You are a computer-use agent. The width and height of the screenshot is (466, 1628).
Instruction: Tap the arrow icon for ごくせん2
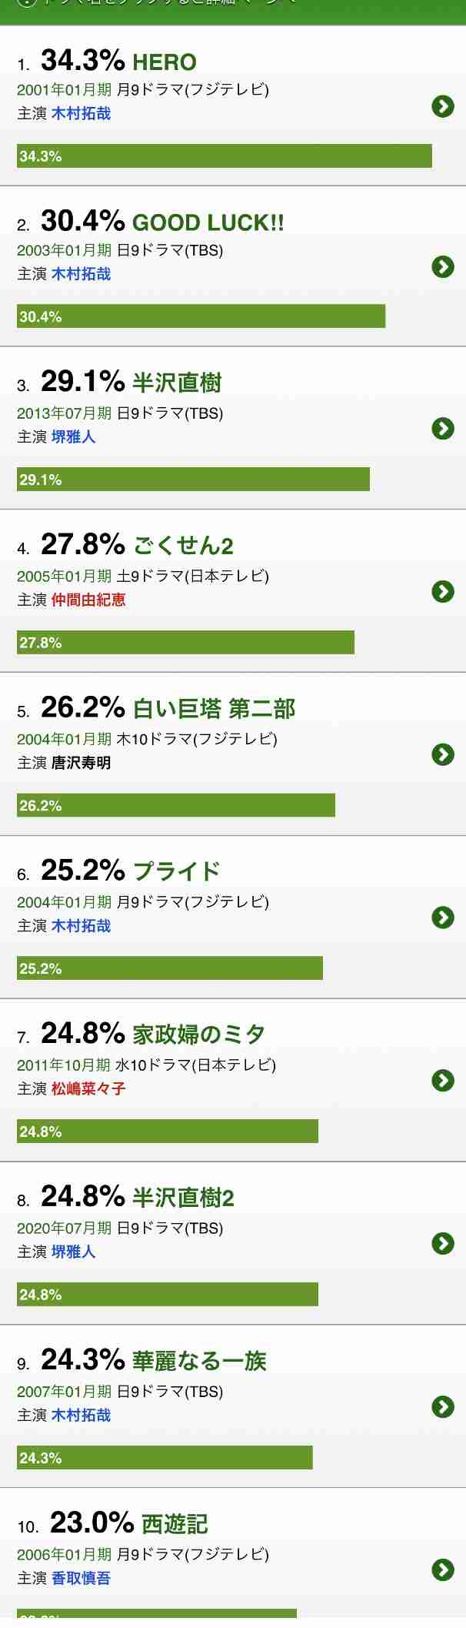click(443, 591)
